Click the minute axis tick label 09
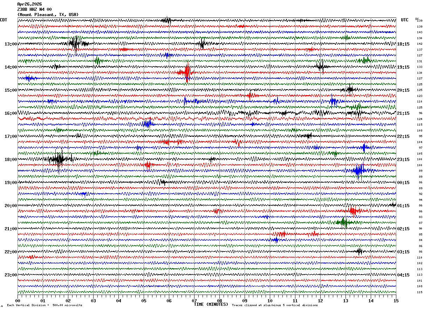Viewport: 424px width, 310px height. point(245,301)
